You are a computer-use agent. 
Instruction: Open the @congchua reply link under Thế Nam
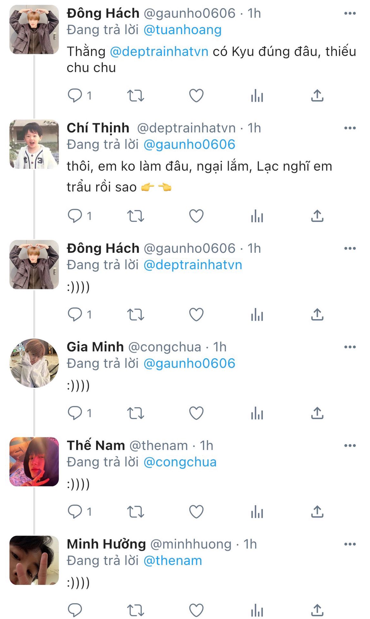point(180,462)
